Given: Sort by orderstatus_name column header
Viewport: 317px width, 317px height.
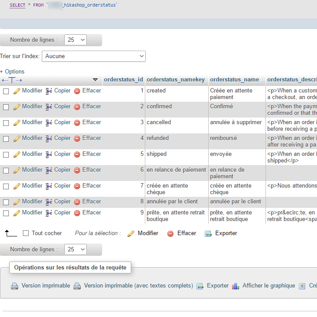Looking at the screenshot, I should (x=234, y=80).
